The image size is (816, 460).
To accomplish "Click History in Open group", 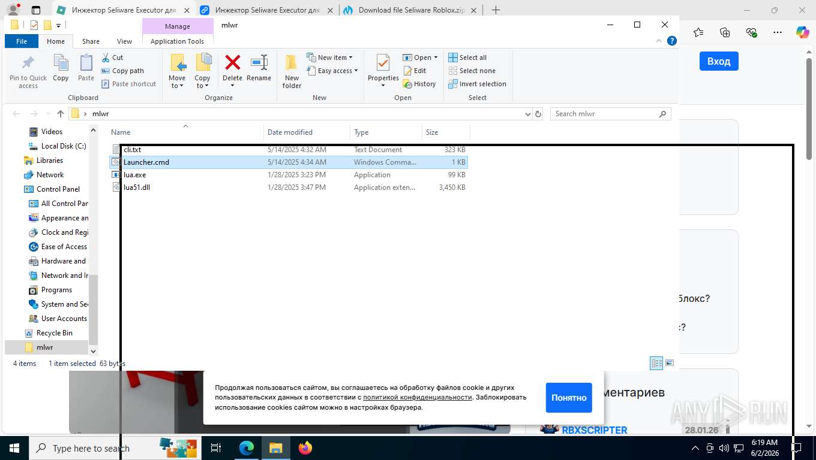I will (419, 84).
